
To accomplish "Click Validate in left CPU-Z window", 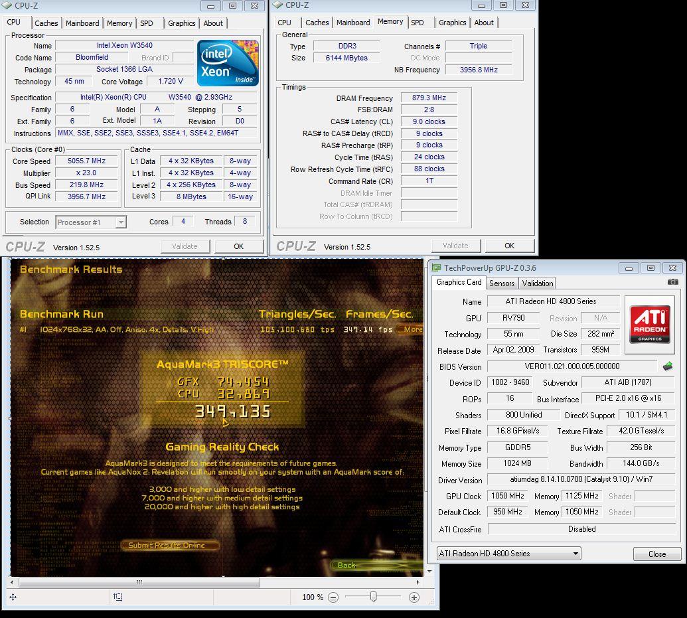I will [x=185, y=246].
